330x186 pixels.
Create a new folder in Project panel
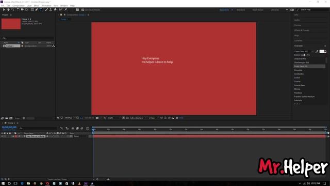[7, 118]
